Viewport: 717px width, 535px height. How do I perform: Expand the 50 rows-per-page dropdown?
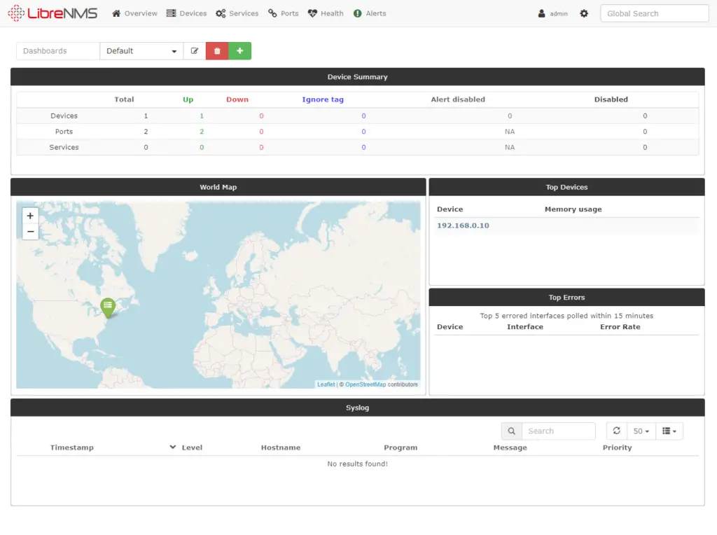point(641,431)
